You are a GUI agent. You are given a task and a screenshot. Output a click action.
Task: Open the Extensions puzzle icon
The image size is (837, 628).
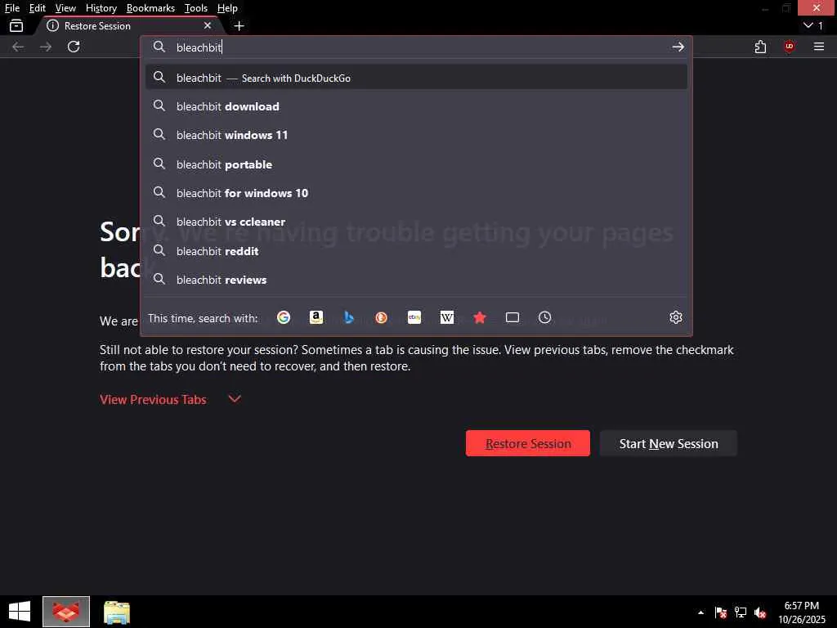761,47
